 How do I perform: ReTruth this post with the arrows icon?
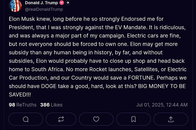coord(61,119)
